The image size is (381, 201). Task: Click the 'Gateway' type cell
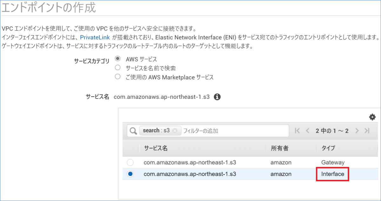(x=333, y=162)
